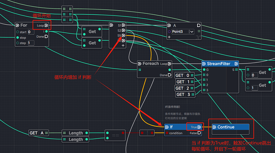Screen dimensions: 275x153
Task: Click the sequence node's S2 output port
Action: [x=123, y=30]
